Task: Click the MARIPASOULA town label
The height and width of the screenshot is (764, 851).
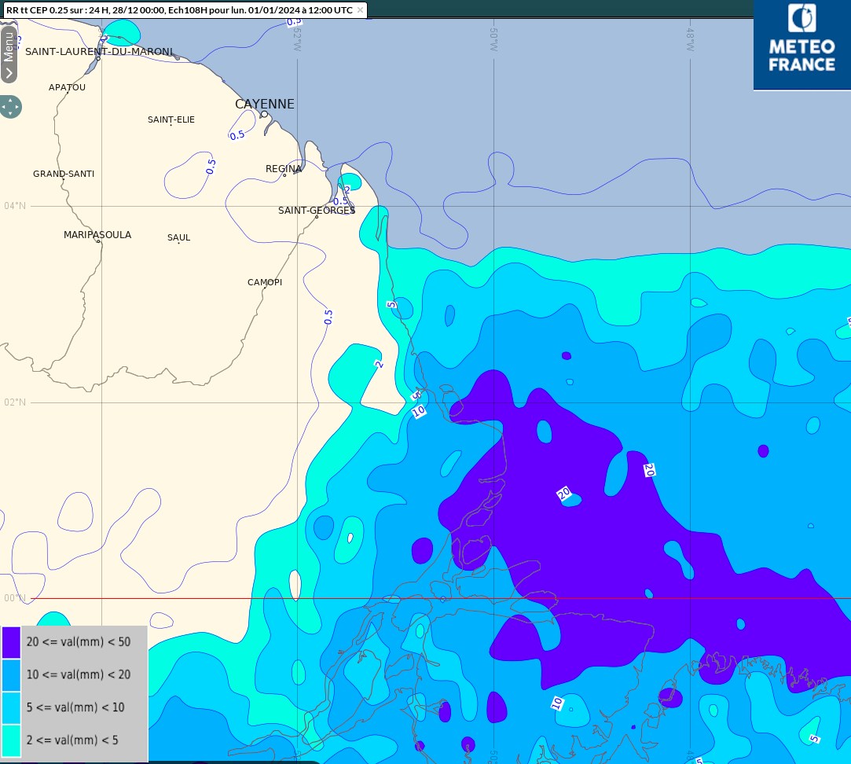Action: (97, 235)
